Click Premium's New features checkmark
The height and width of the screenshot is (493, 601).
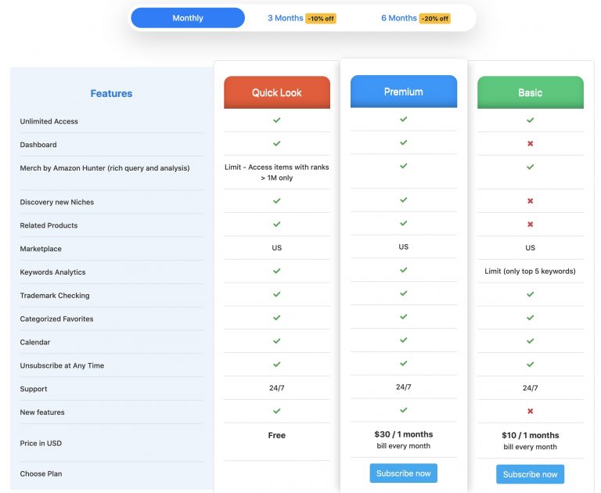click(x=403, y=410)
